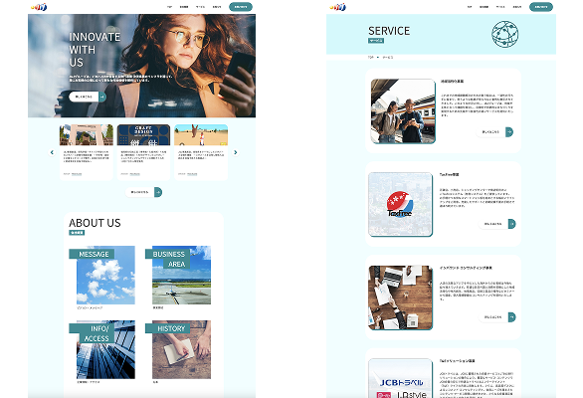Show next news card with right carousel arrow

(x=236, y=152)
